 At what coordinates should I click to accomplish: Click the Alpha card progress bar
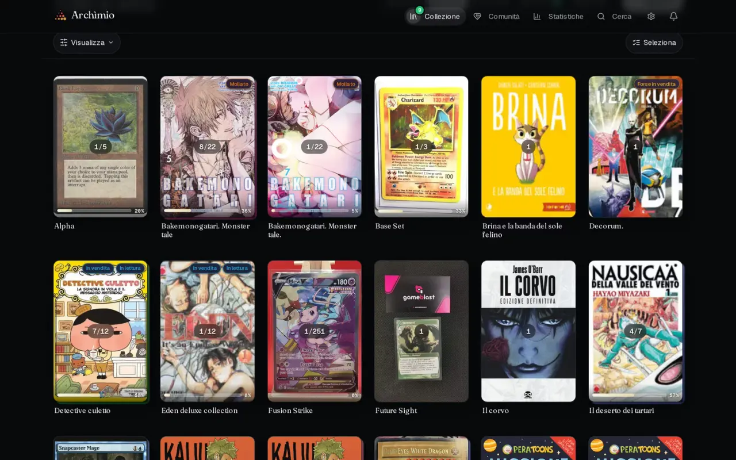[x=94, y=210]
